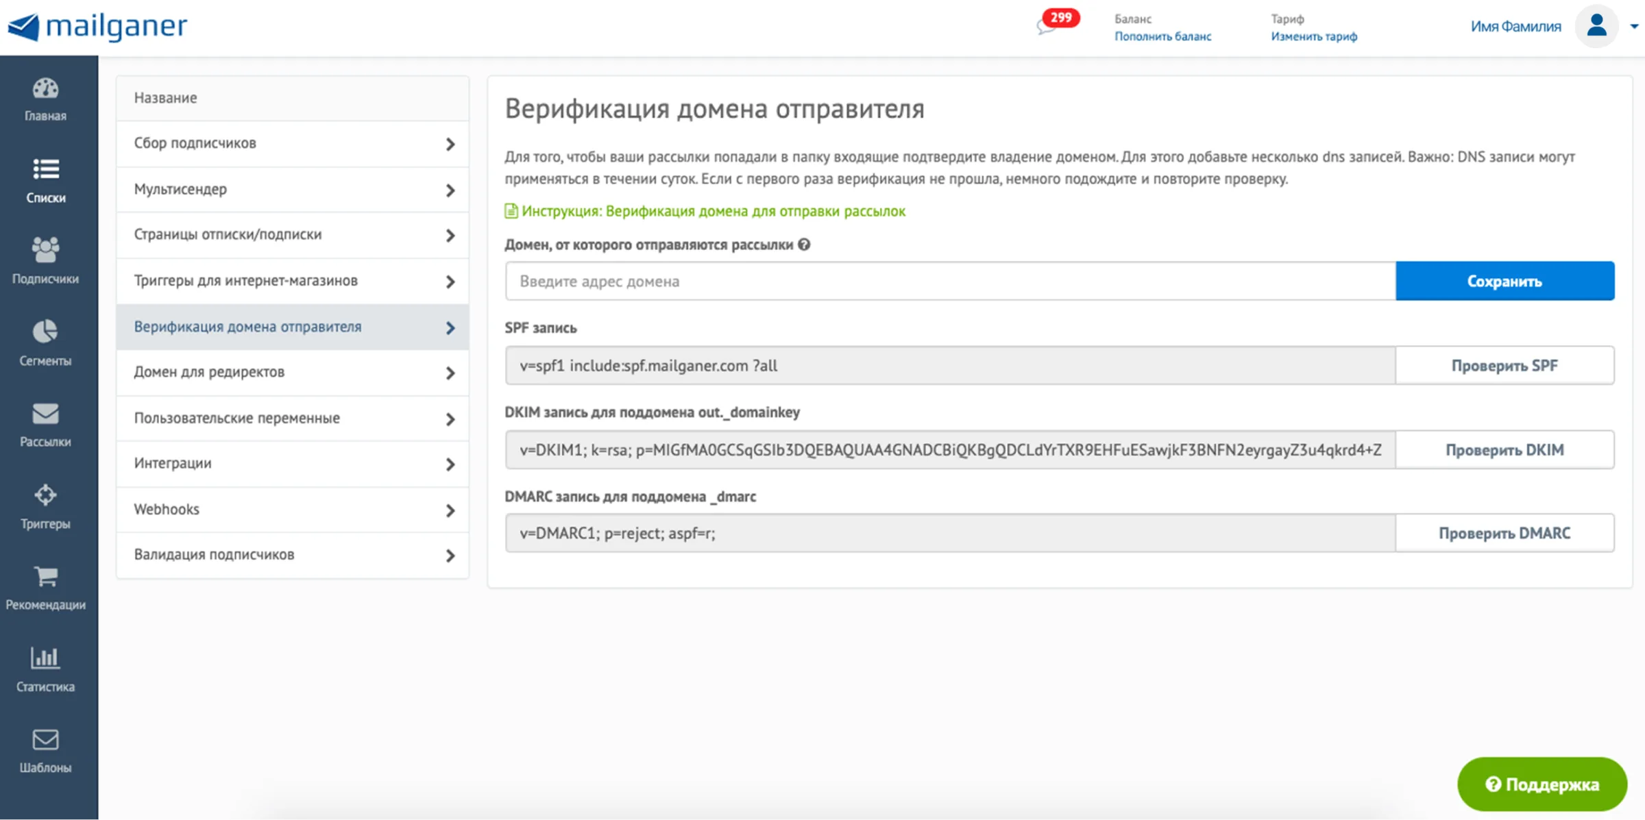1645x820 pixels.
Task: Focus the Введите адрес домена field
Action: tap(950, 281)
